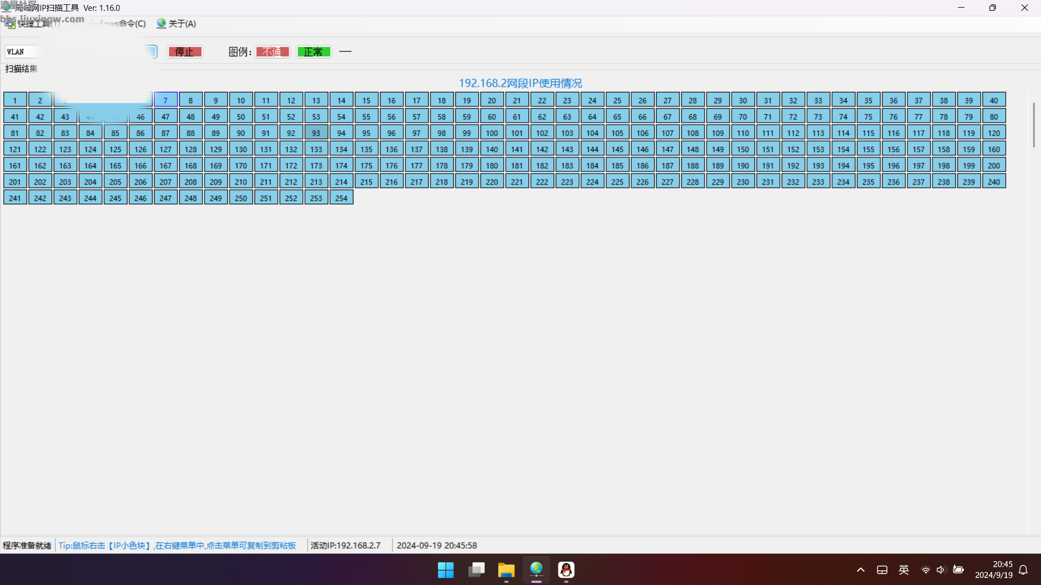1041x585 pixels.
Task: Click the 程序准备就绪 status text
Action: 27,545
